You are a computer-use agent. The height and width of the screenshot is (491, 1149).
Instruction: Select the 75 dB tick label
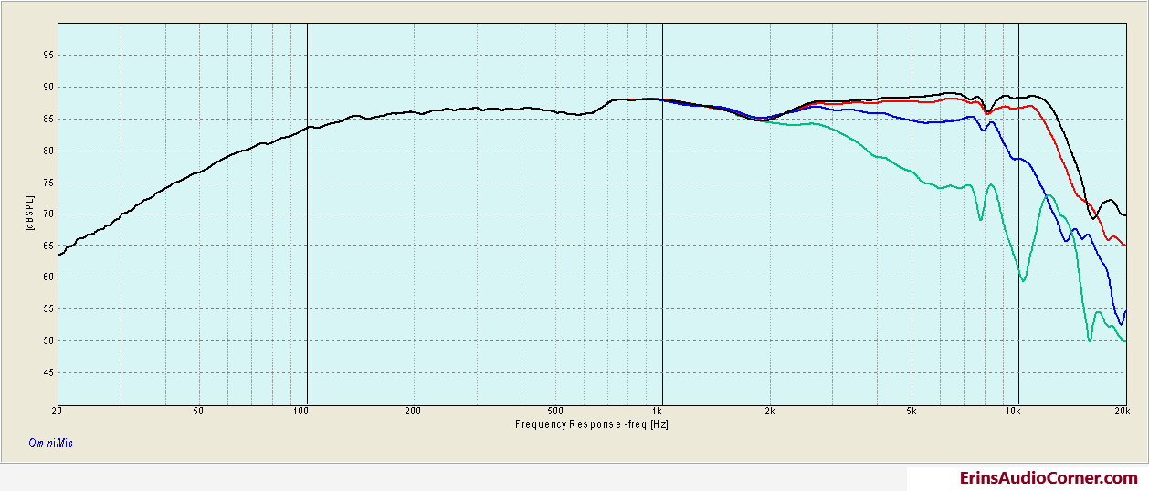point(48,183)
